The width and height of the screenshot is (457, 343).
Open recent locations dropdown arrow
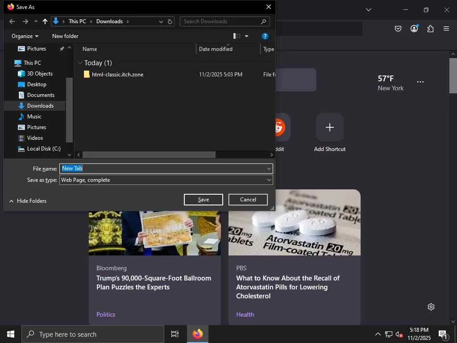tap(36, 21)
